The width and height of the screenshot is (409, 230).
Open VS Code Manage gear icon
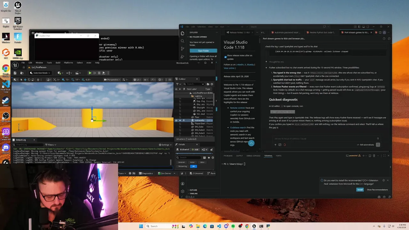point(182,191)
